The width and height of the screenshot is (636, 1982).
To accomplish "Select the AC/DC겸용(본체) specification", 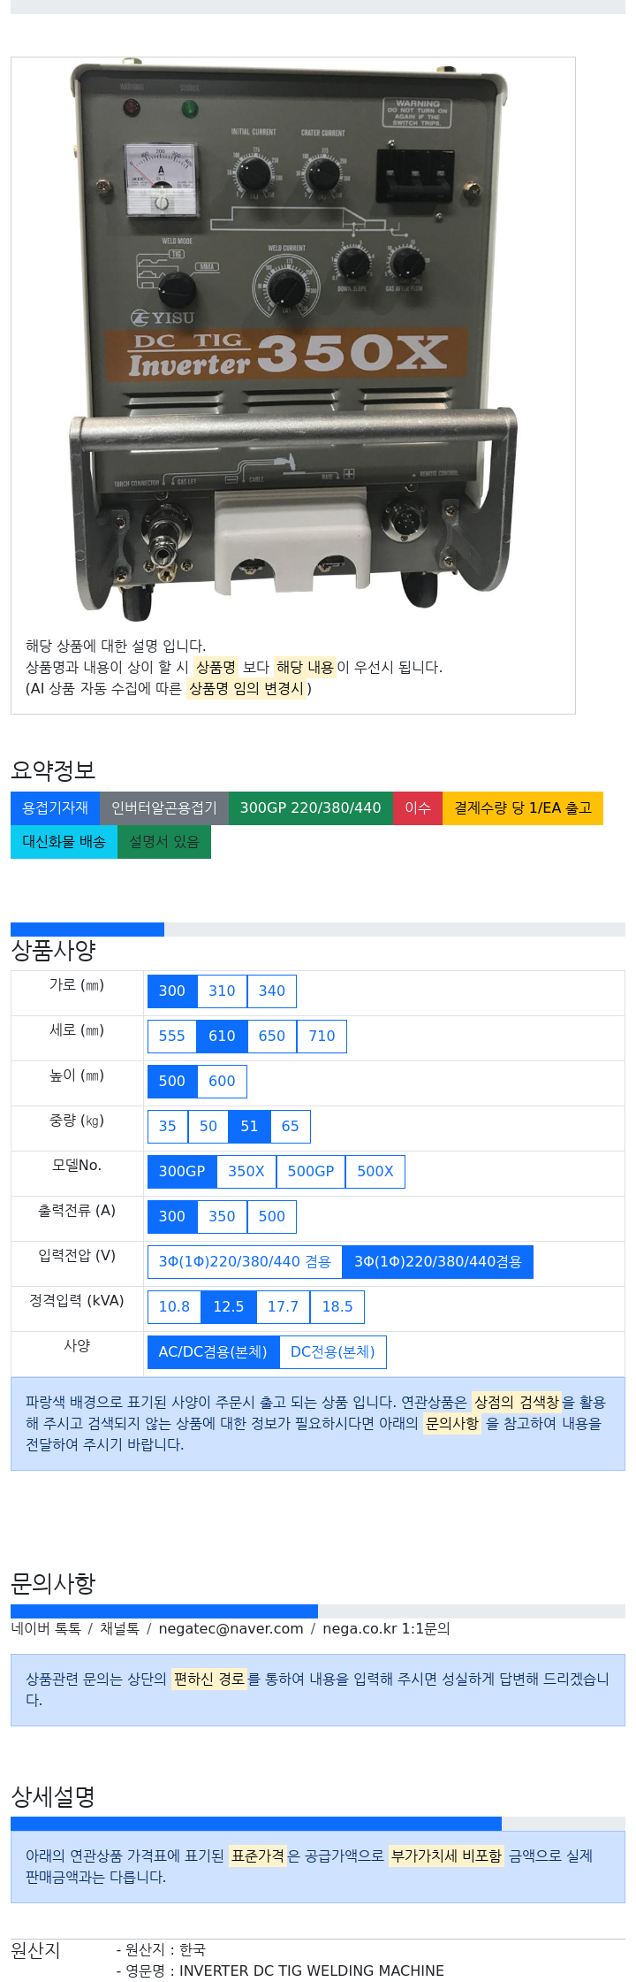I will click(x=213, y=1352).
